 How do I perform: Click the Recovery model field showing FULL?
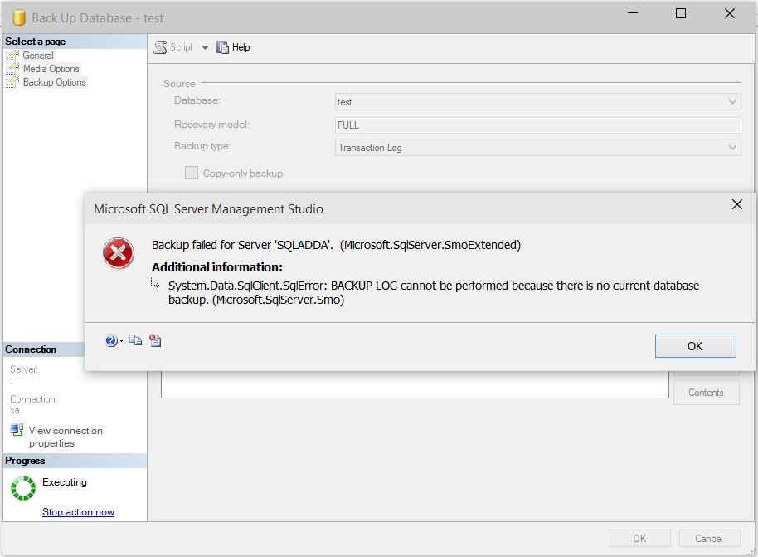point(538,125)
